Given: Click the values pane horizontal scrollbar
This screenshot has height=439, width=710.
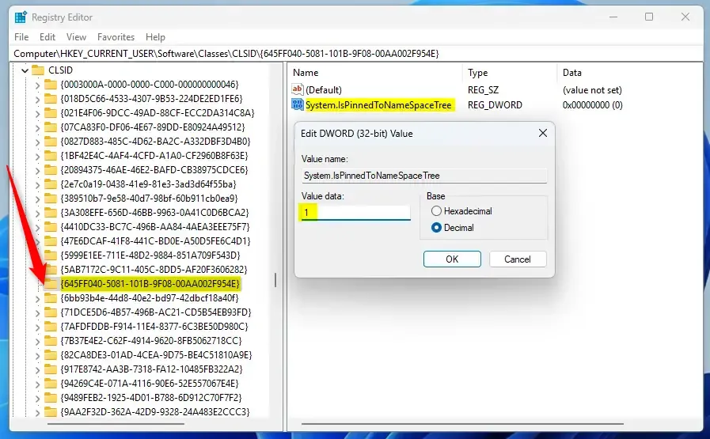Looking at the screenshot, I should point(462,424).
